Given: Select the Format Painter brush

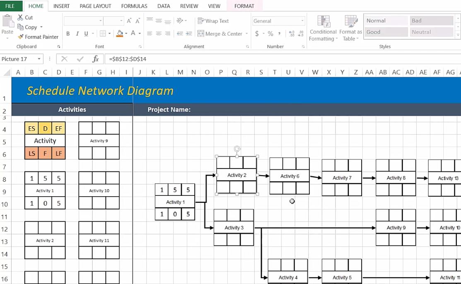Looking at the screenshot, I should 21,37.
